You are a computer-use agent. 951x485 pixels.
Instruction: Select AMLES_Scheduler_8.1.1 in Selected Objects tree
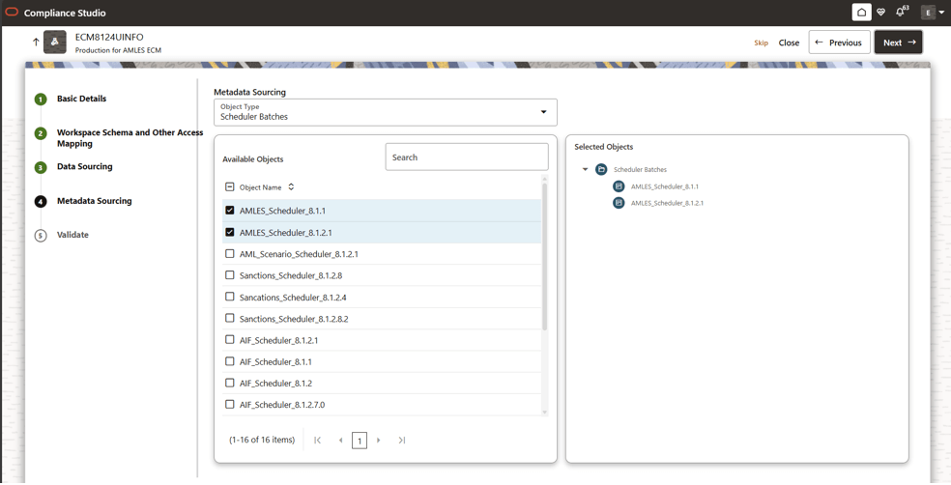click(x=664, y=186)
